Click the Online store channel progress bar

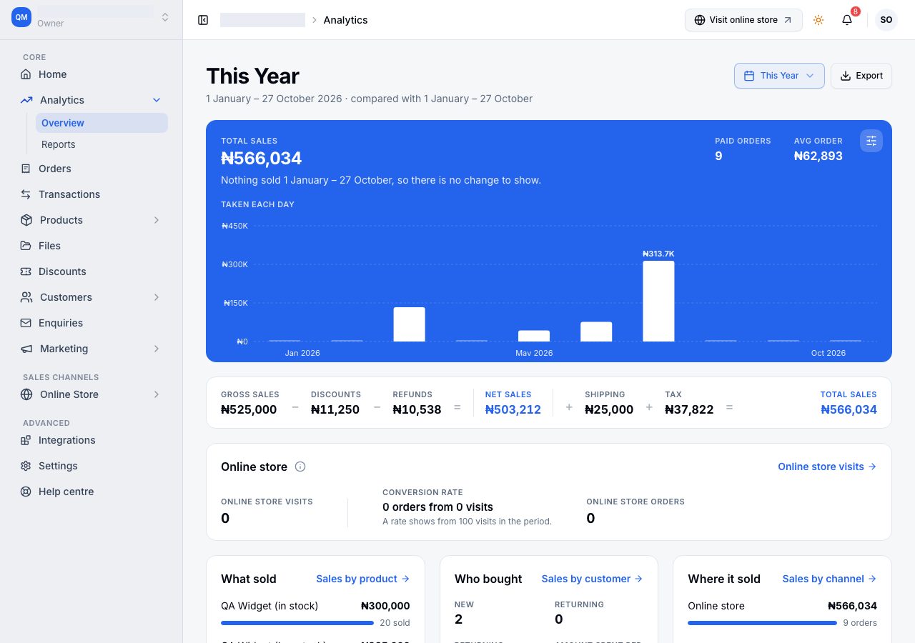(x=762, y=623)
